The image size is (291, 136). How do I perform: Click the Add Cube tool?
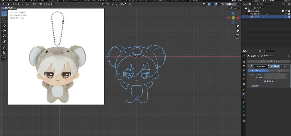click(4, 58)
